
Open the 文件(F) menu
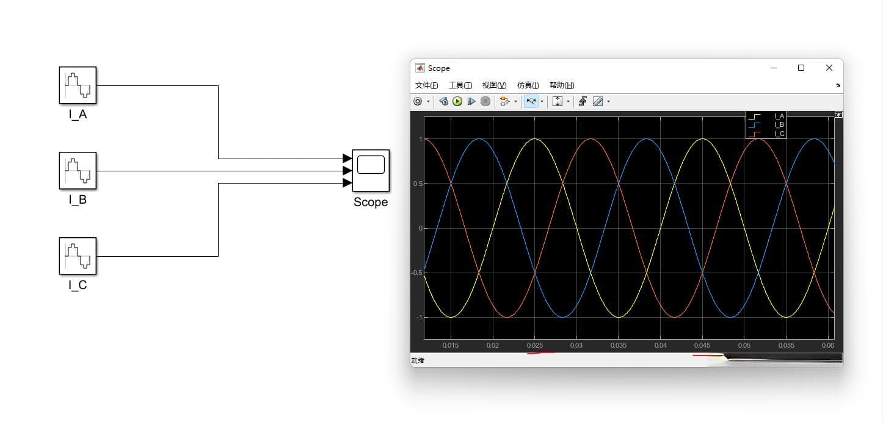(x=426, y=85)
